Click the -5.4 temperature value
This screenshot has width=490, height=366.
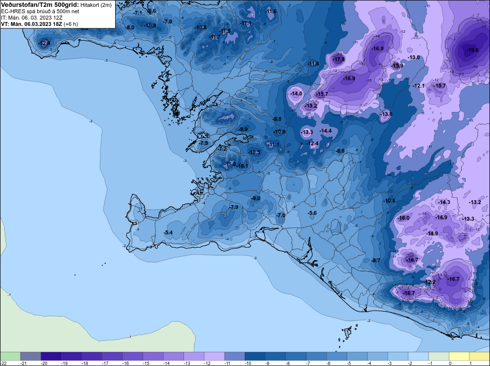point(168,232)
